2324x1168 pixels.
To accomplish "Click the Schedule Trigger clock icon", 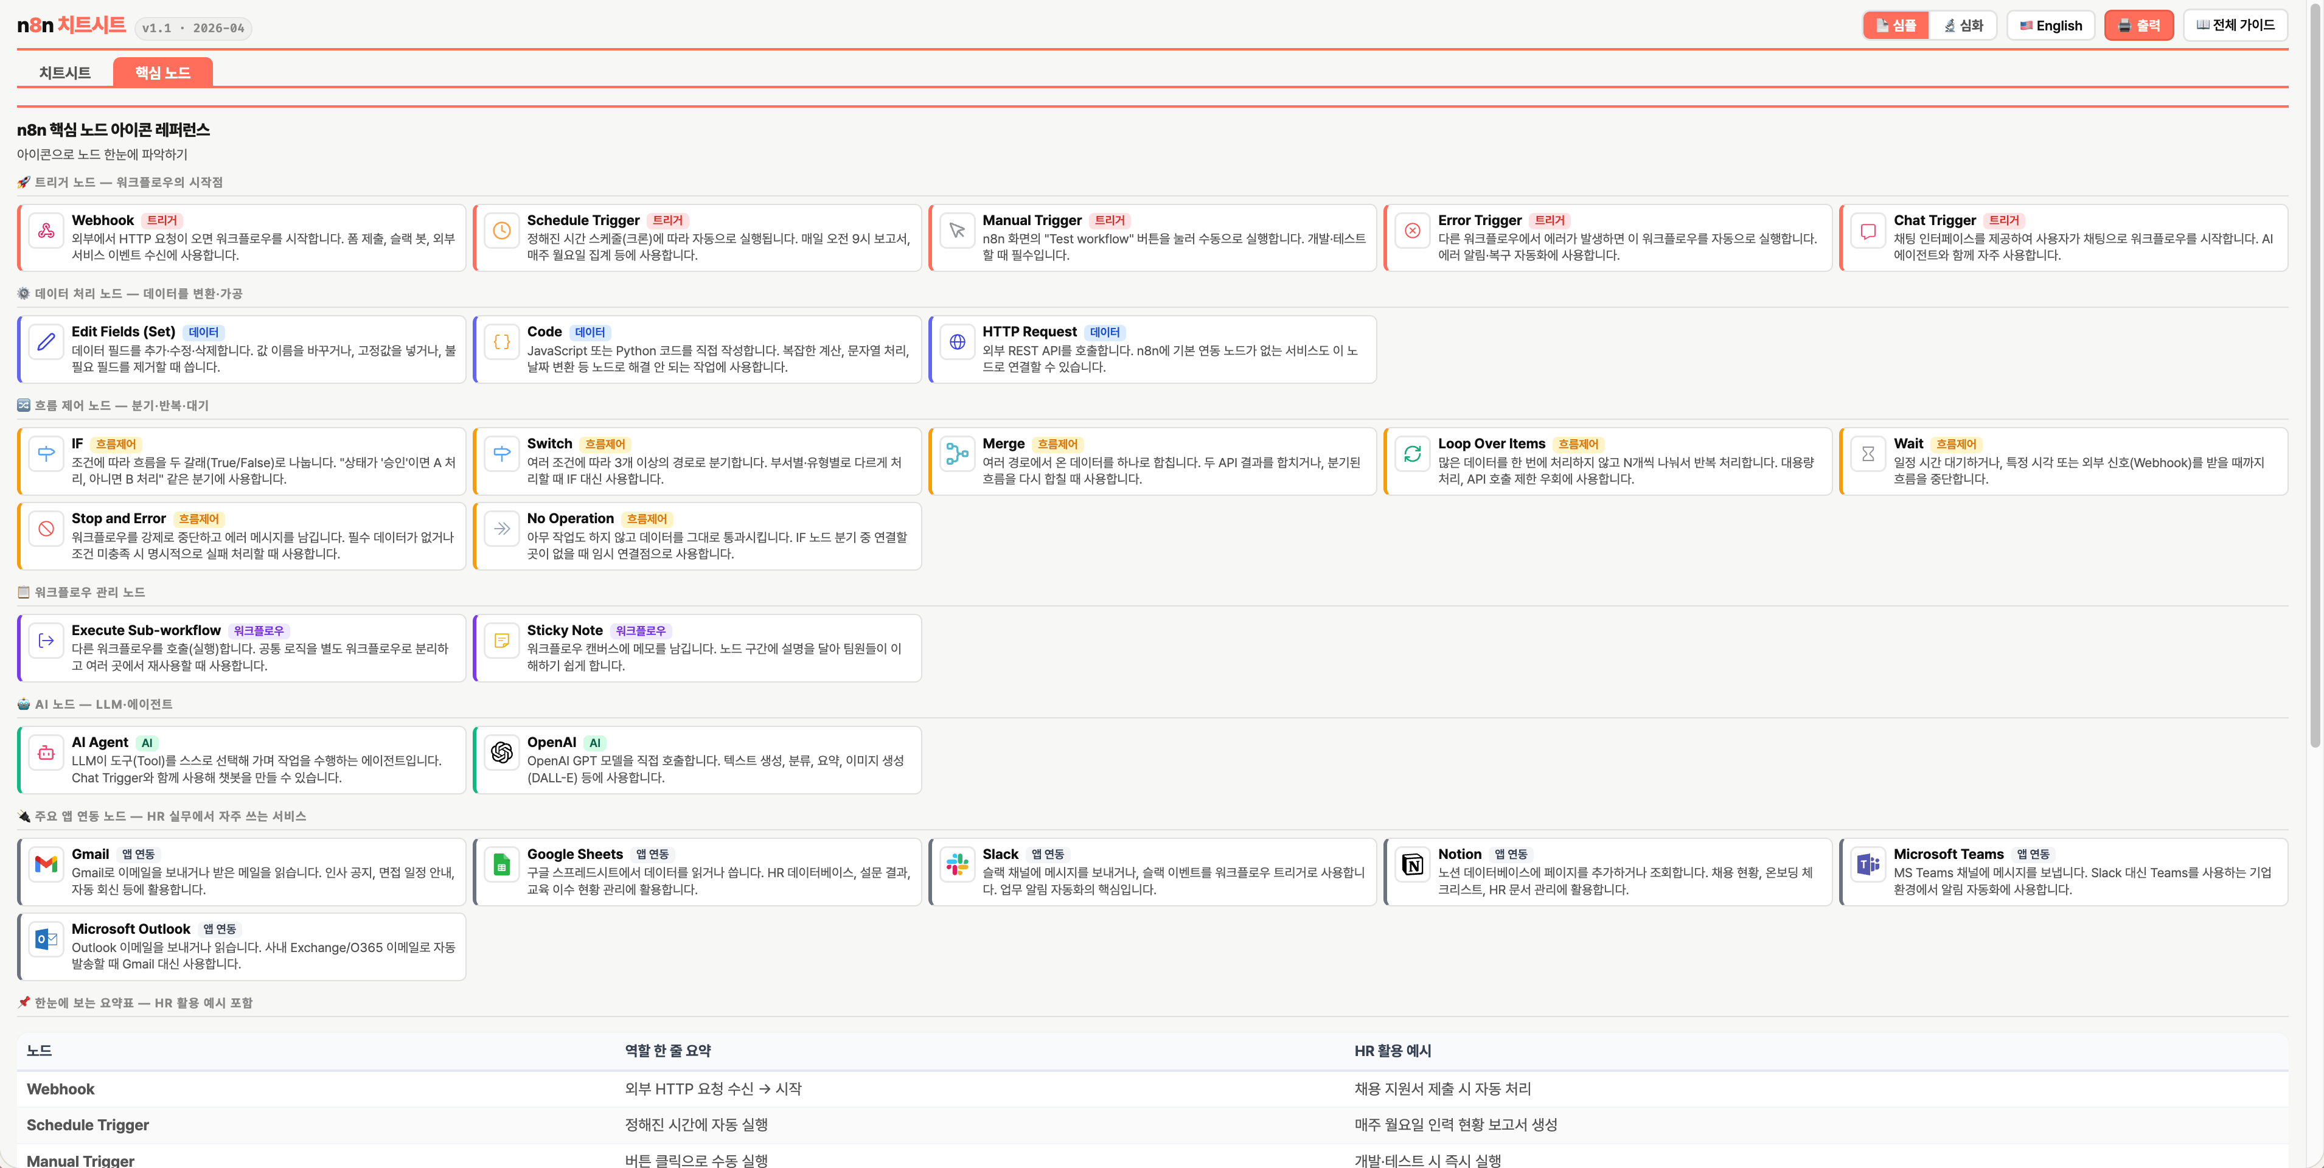I will (x=502, y=231).
